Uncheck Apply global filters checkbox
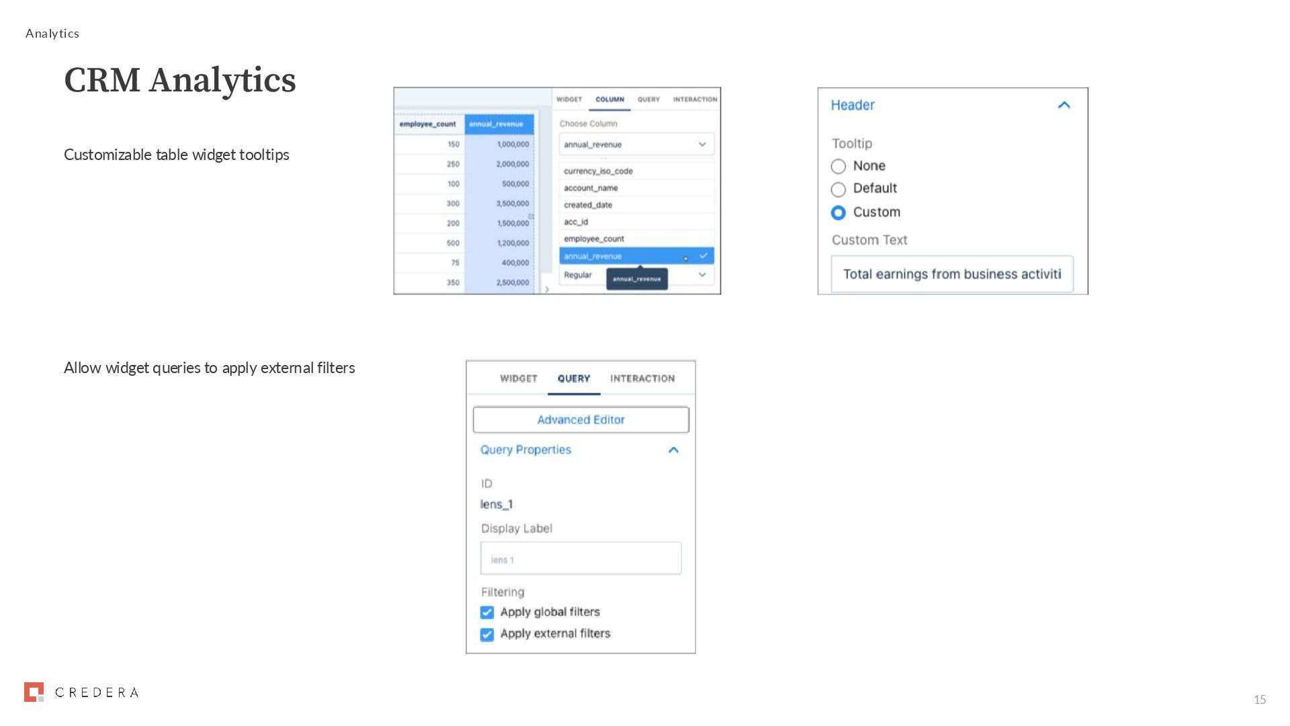Screen dimensions: 1290x726 (487, 612)
